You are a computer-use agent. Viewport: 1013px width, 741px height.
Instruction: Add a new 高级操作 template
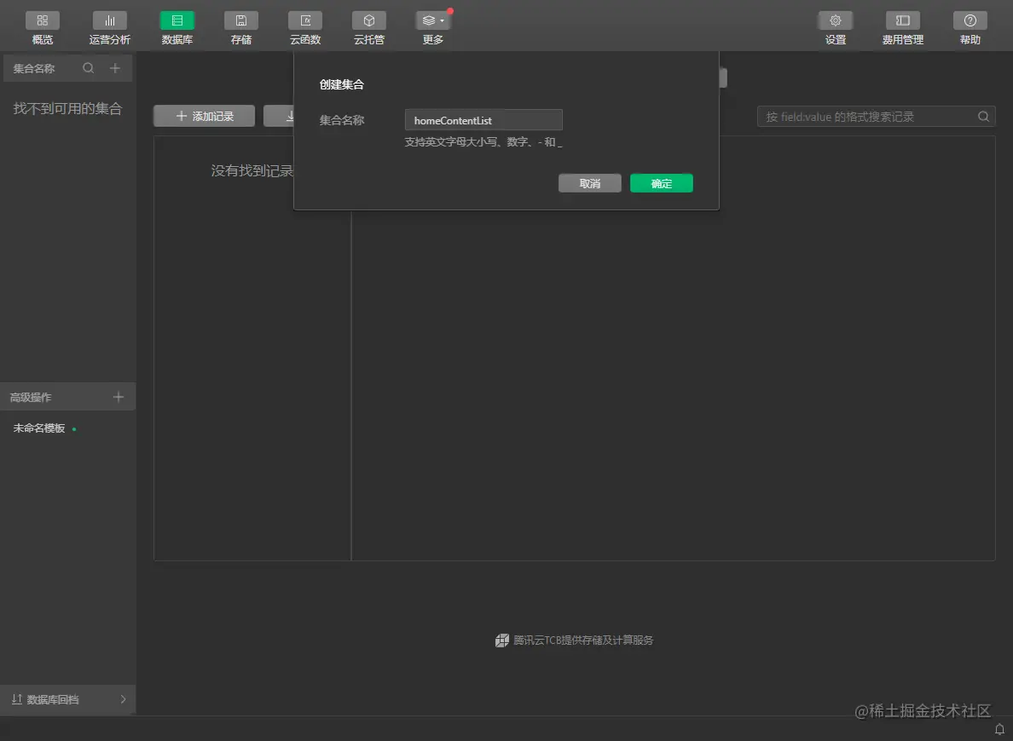[x=119, y=397]
